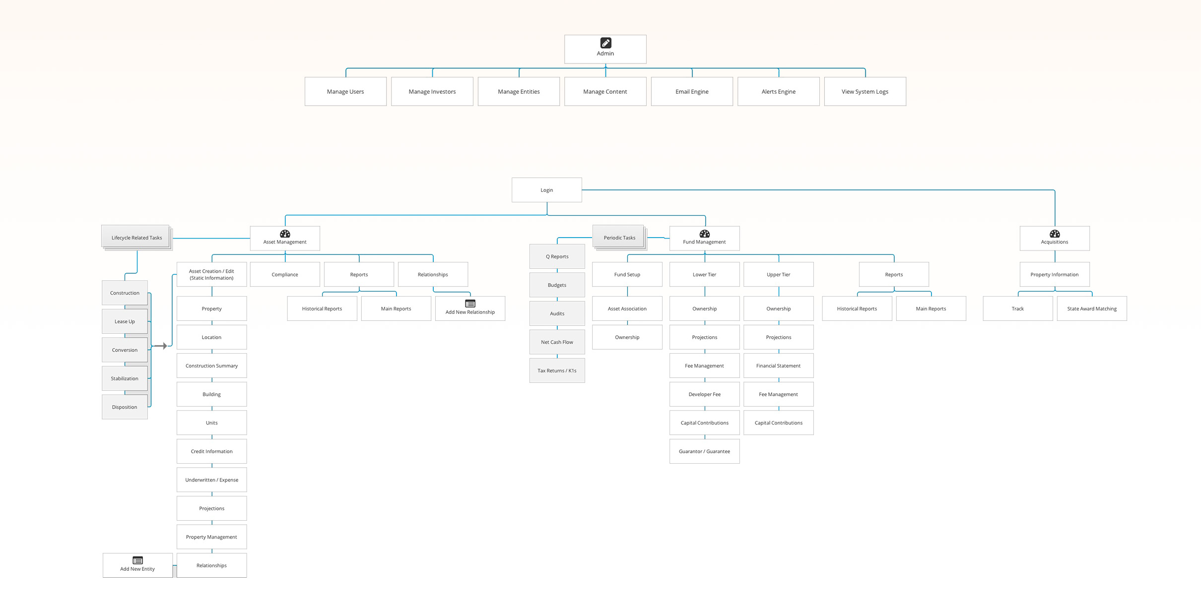
Task: Select the Login node
Action: pyautogui.click(x=547, y=189)
